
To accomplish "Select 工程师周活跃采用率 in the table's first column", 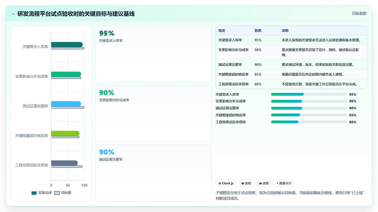I will tap(233, 84).
